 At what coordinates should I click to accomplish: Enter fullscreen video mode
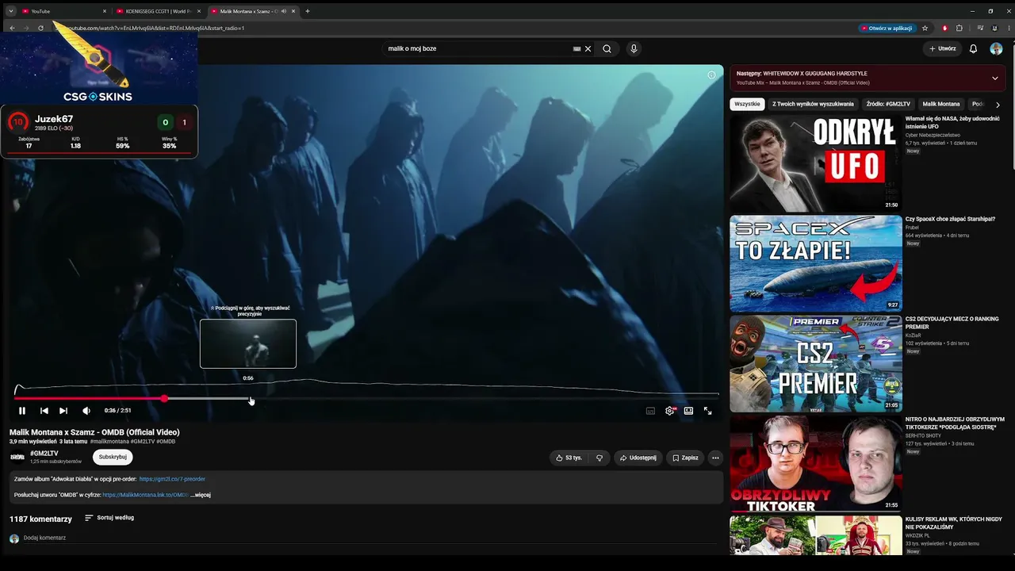[x=707, y=411]
